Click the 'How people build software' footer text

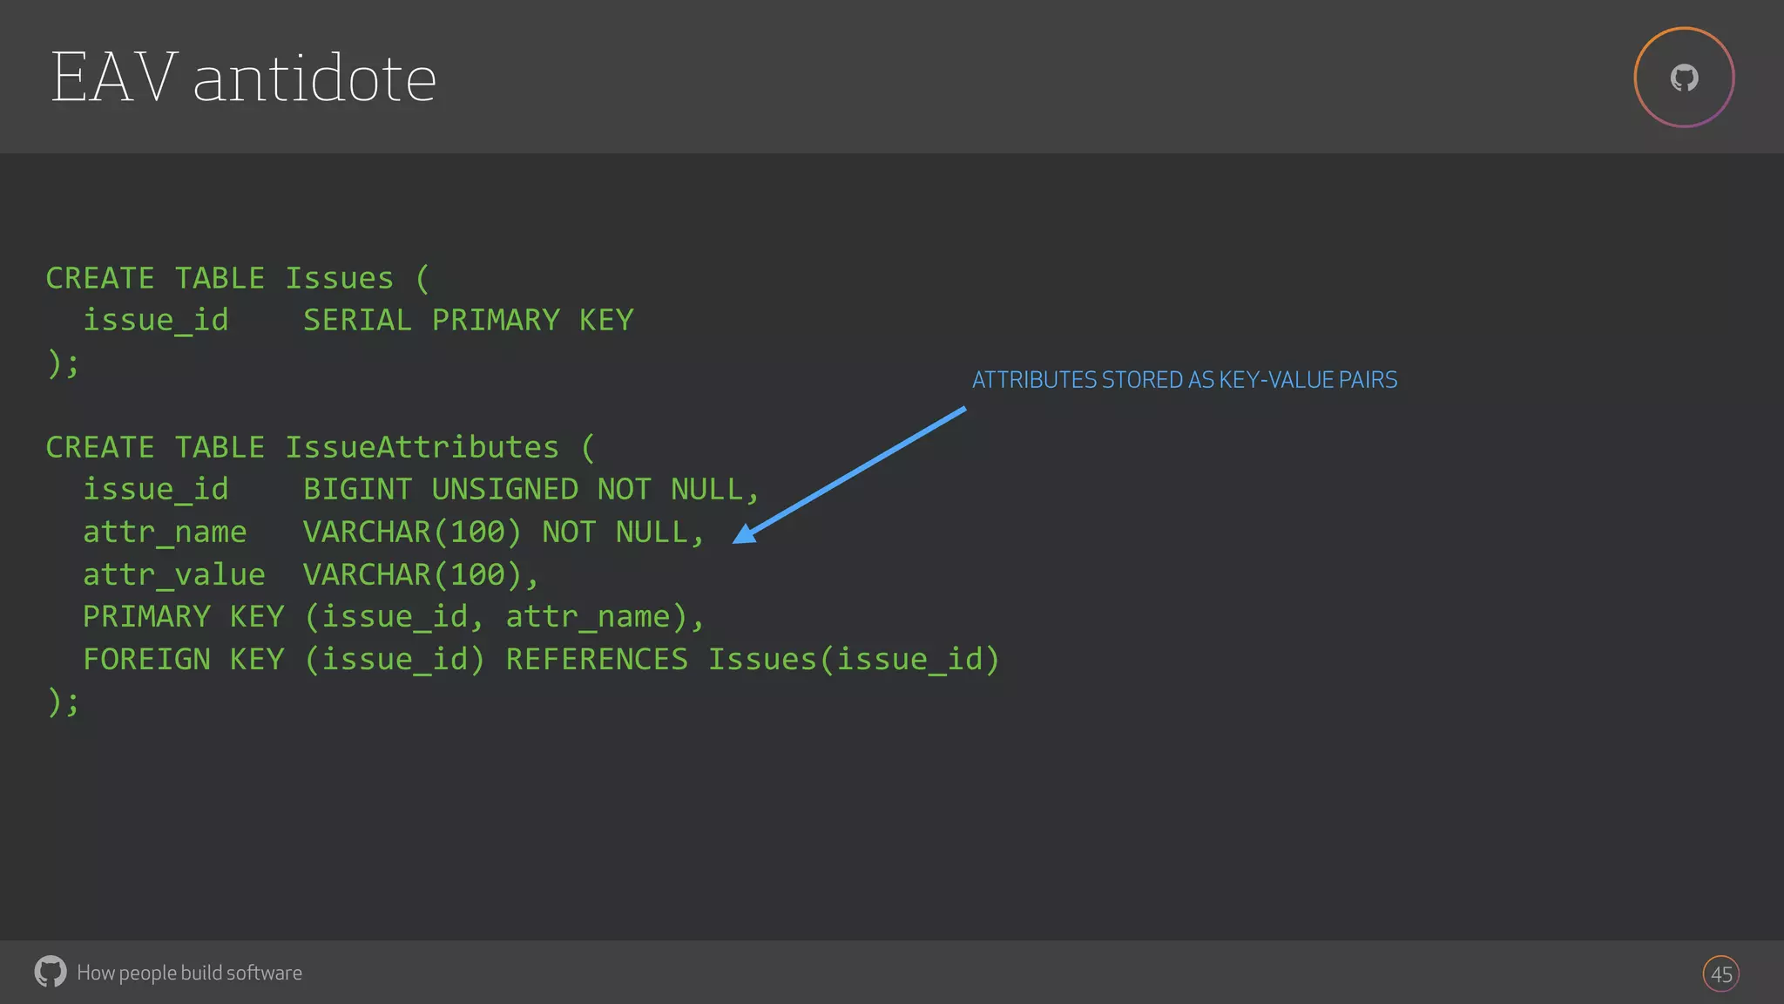tap(189, 973)
